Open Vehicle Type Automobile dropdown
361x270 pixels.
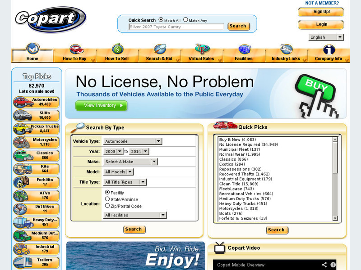click(x=133, y=141)
